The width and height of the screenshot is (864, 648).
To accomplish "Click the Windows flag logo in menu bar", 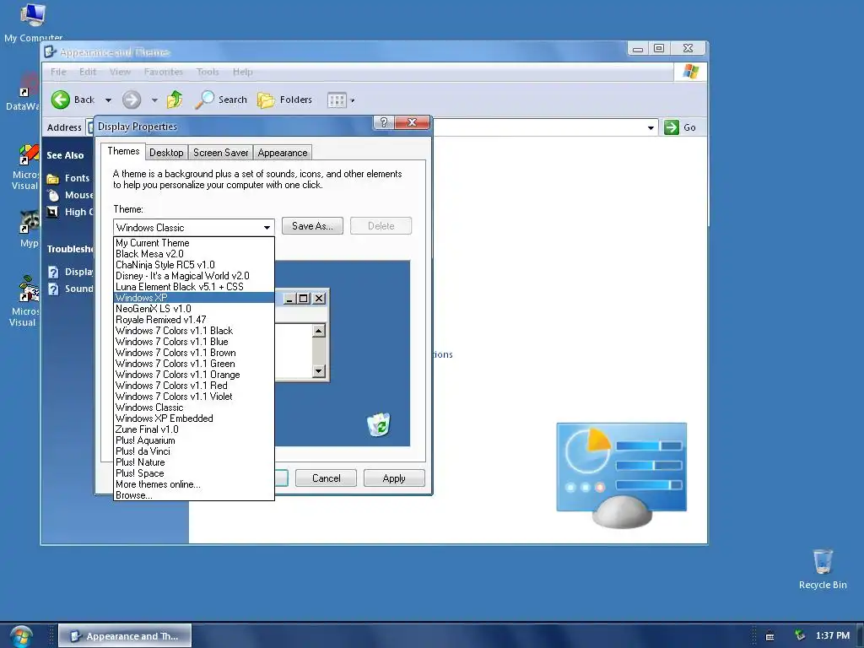I will 690,72.
